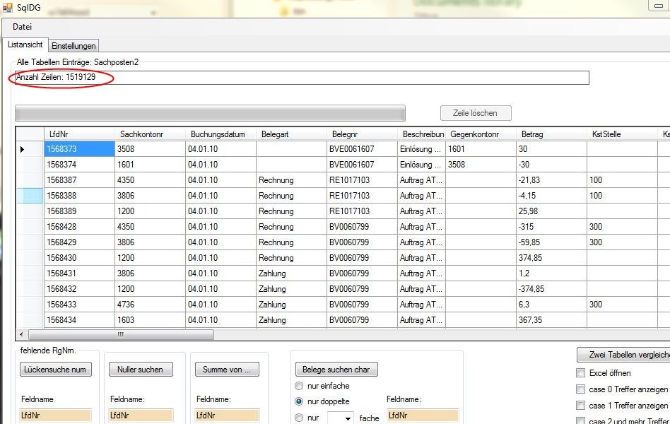Screen dimensions: 670x424
Task: Minimize the SqlDG window
Action: [659, 6]
